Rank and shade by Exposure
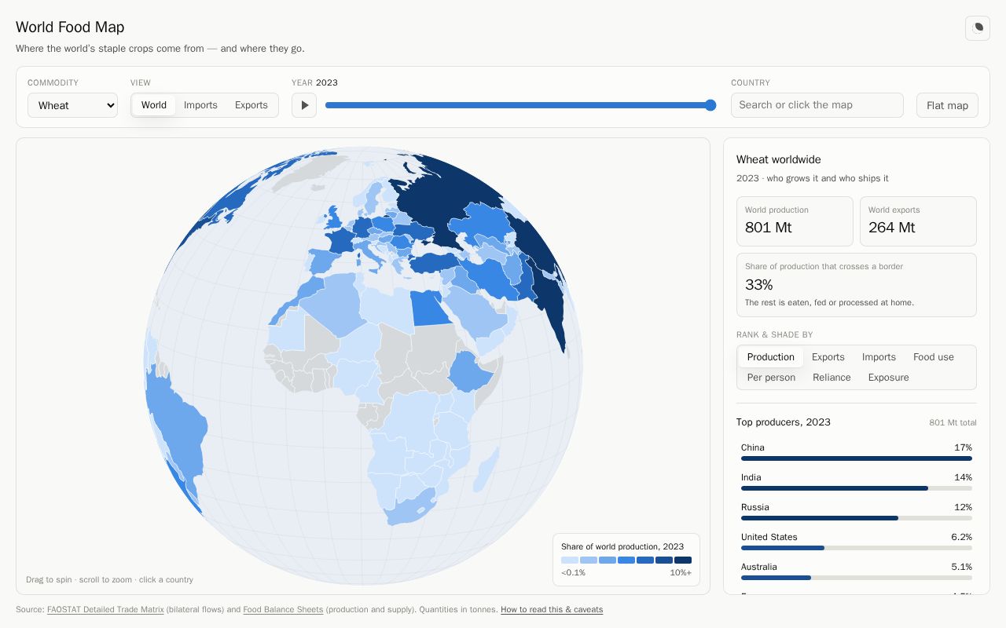This screenshot has width=1006, height=628. (889, 378)
